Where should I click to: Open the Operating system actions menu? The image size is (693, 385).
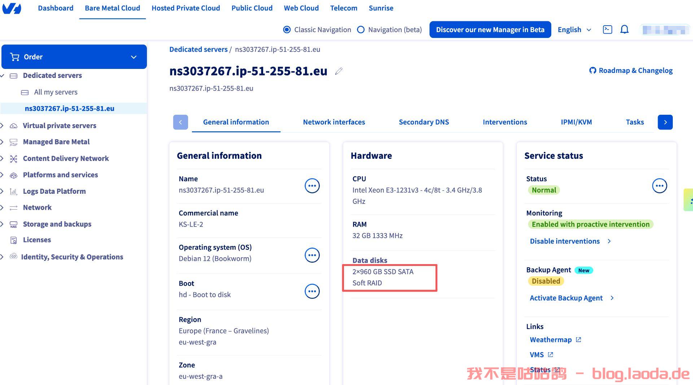312,255
